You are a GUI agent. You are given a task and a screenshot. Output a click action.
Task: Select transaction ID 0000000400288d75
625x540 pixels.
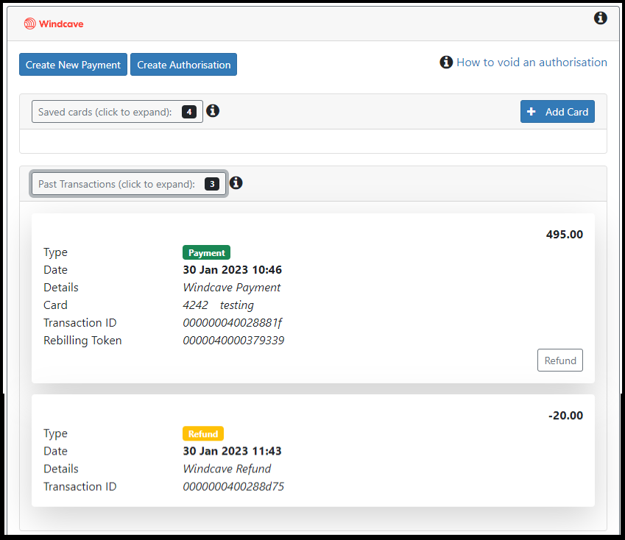click(233, 486)
